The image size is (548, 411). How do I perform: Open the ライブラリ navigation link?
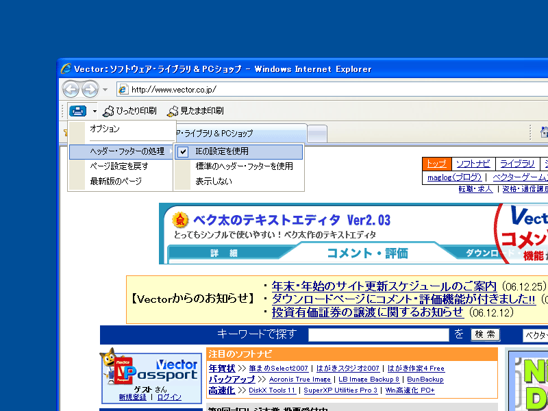pyautogui.click(x=517, y=164)
